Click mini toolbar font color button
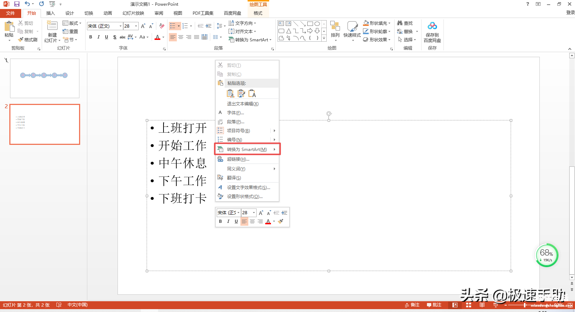The image size is (575, 312). click(268, 221)
